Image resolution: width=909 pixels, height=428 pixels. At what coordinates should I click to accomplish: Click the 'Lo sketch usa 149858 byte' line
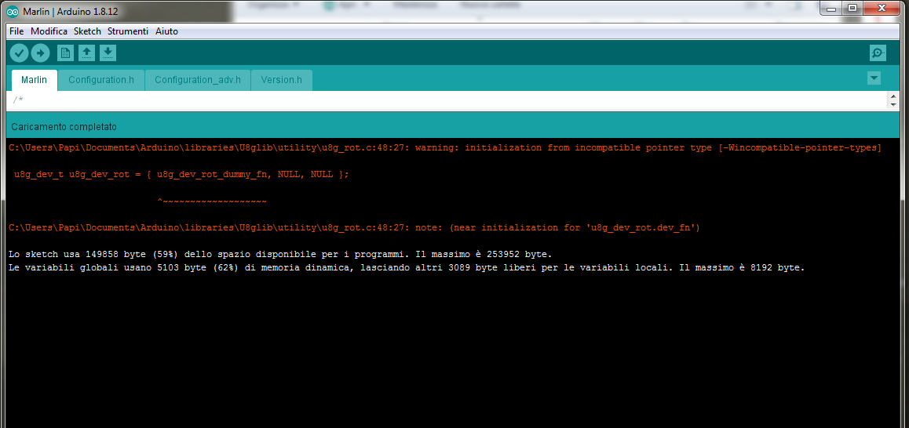click(280, 254)
